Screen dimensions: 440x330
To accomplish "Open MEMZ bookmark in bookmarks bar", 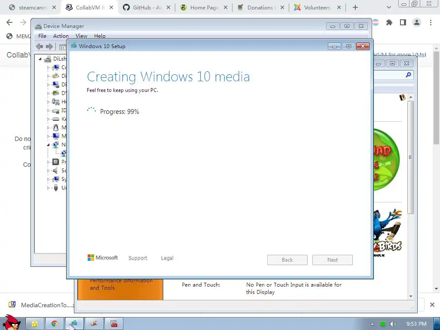I will [18, 36].
